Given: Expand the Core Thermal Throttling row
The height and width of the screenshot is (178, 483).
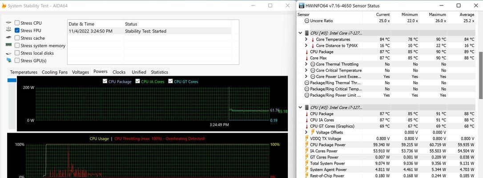Looking at the screenshot, I should point(306,64).
